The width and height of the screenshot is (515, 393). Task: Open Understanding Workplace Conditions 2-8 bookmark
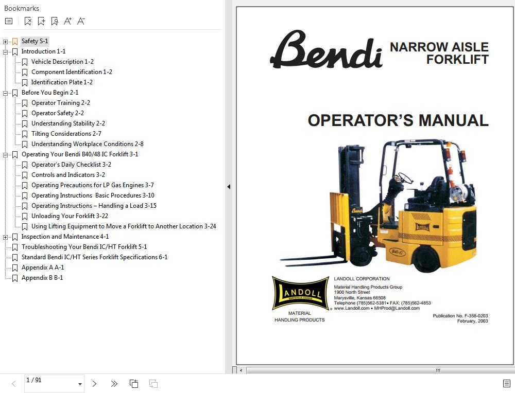click(x=88, y=144)
